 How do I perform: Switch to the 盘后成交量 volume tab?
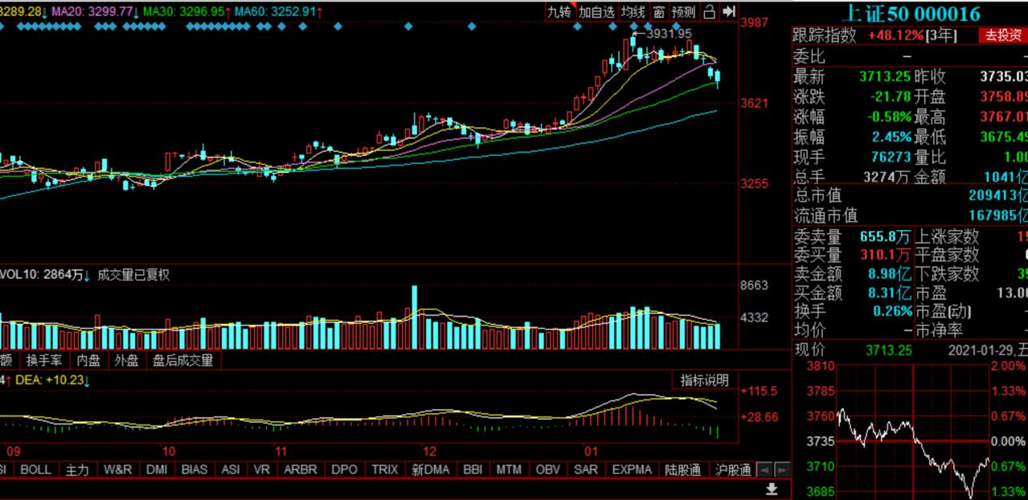(183, 360)
